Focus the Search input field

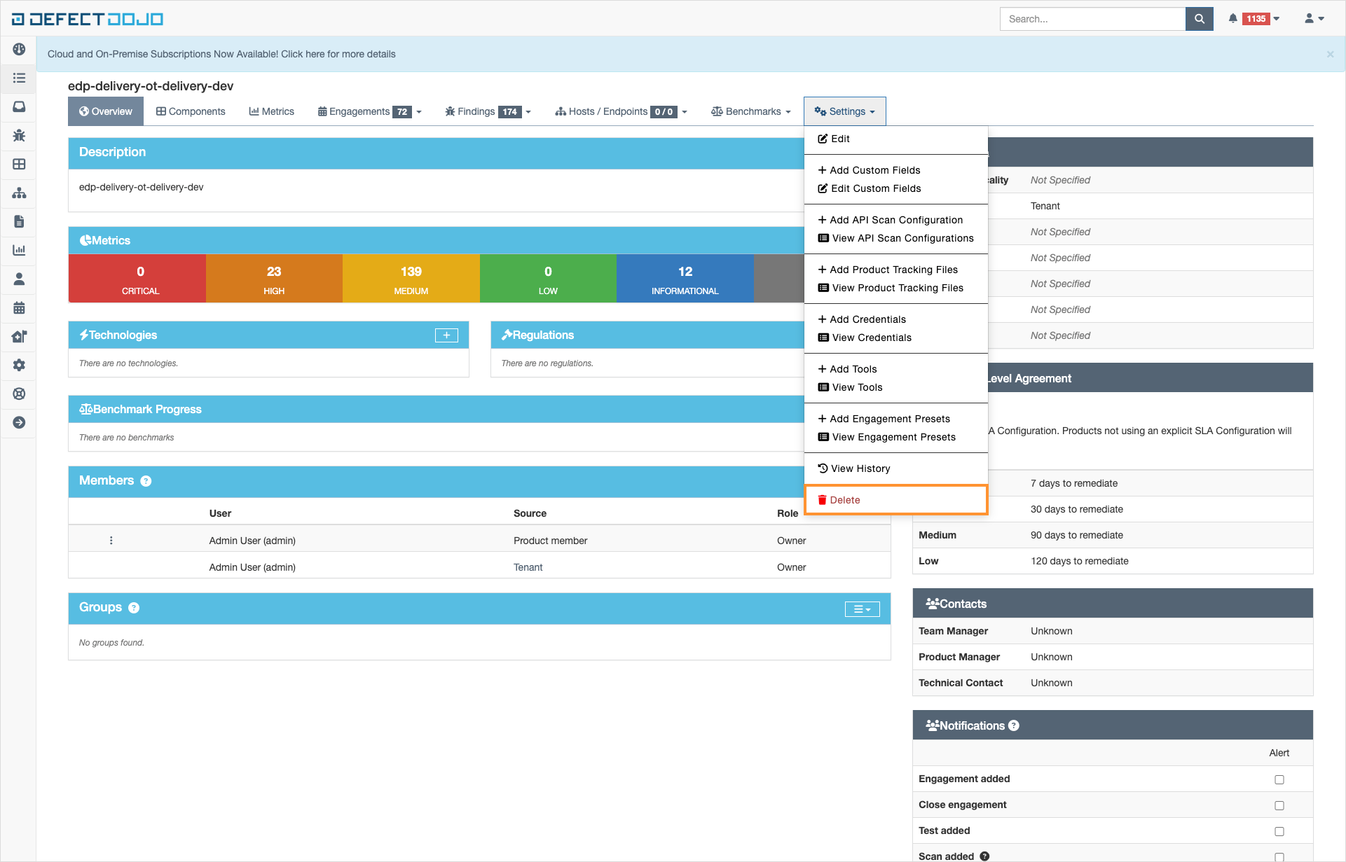1092,19
